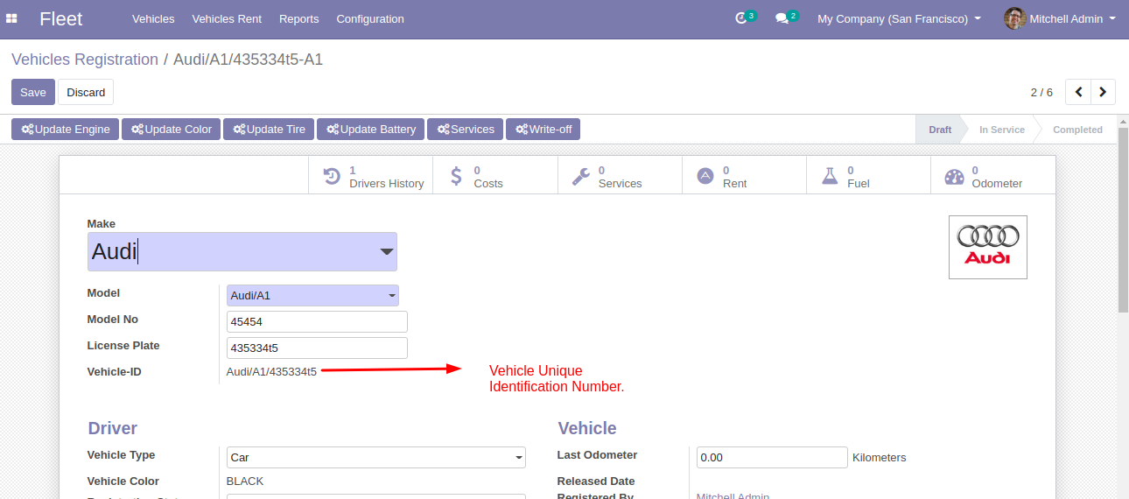Click the Update Color button
The image size is (1129, 499).
tap(172, 130)
